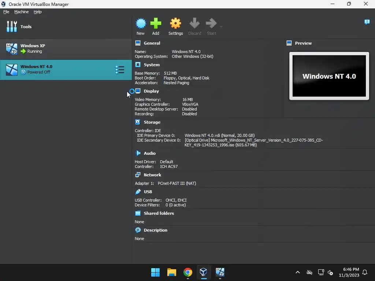
Task: Click the Network adapters icon
Action: [138, 175]
